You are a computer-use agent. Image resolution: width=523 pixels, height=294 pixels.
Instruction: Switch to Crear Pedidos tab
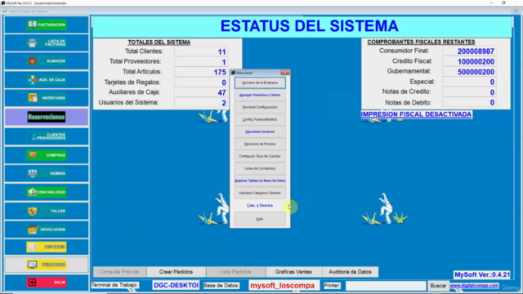tap(176, 272)
